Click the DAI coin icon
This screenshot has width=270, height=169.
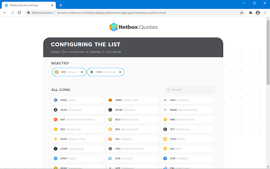click(x=165, y=149)
